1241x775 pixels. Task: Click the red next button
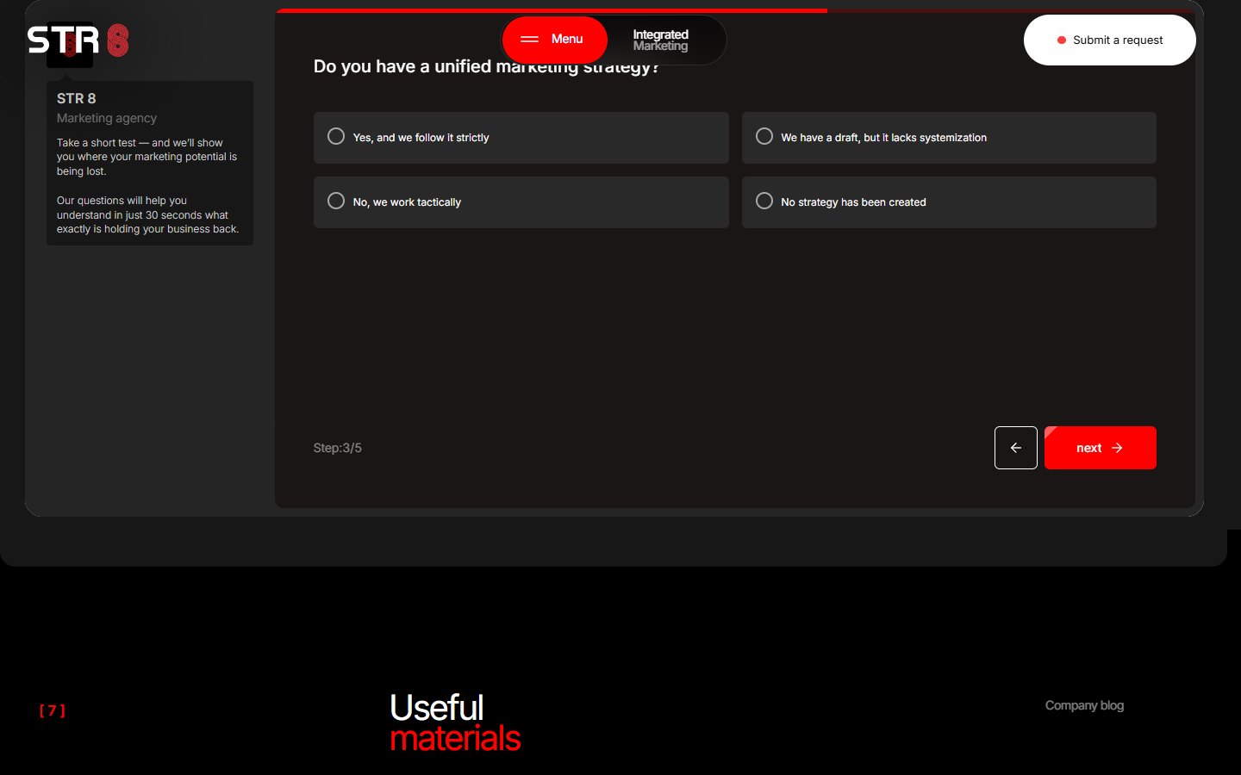tap(1100, 448)
